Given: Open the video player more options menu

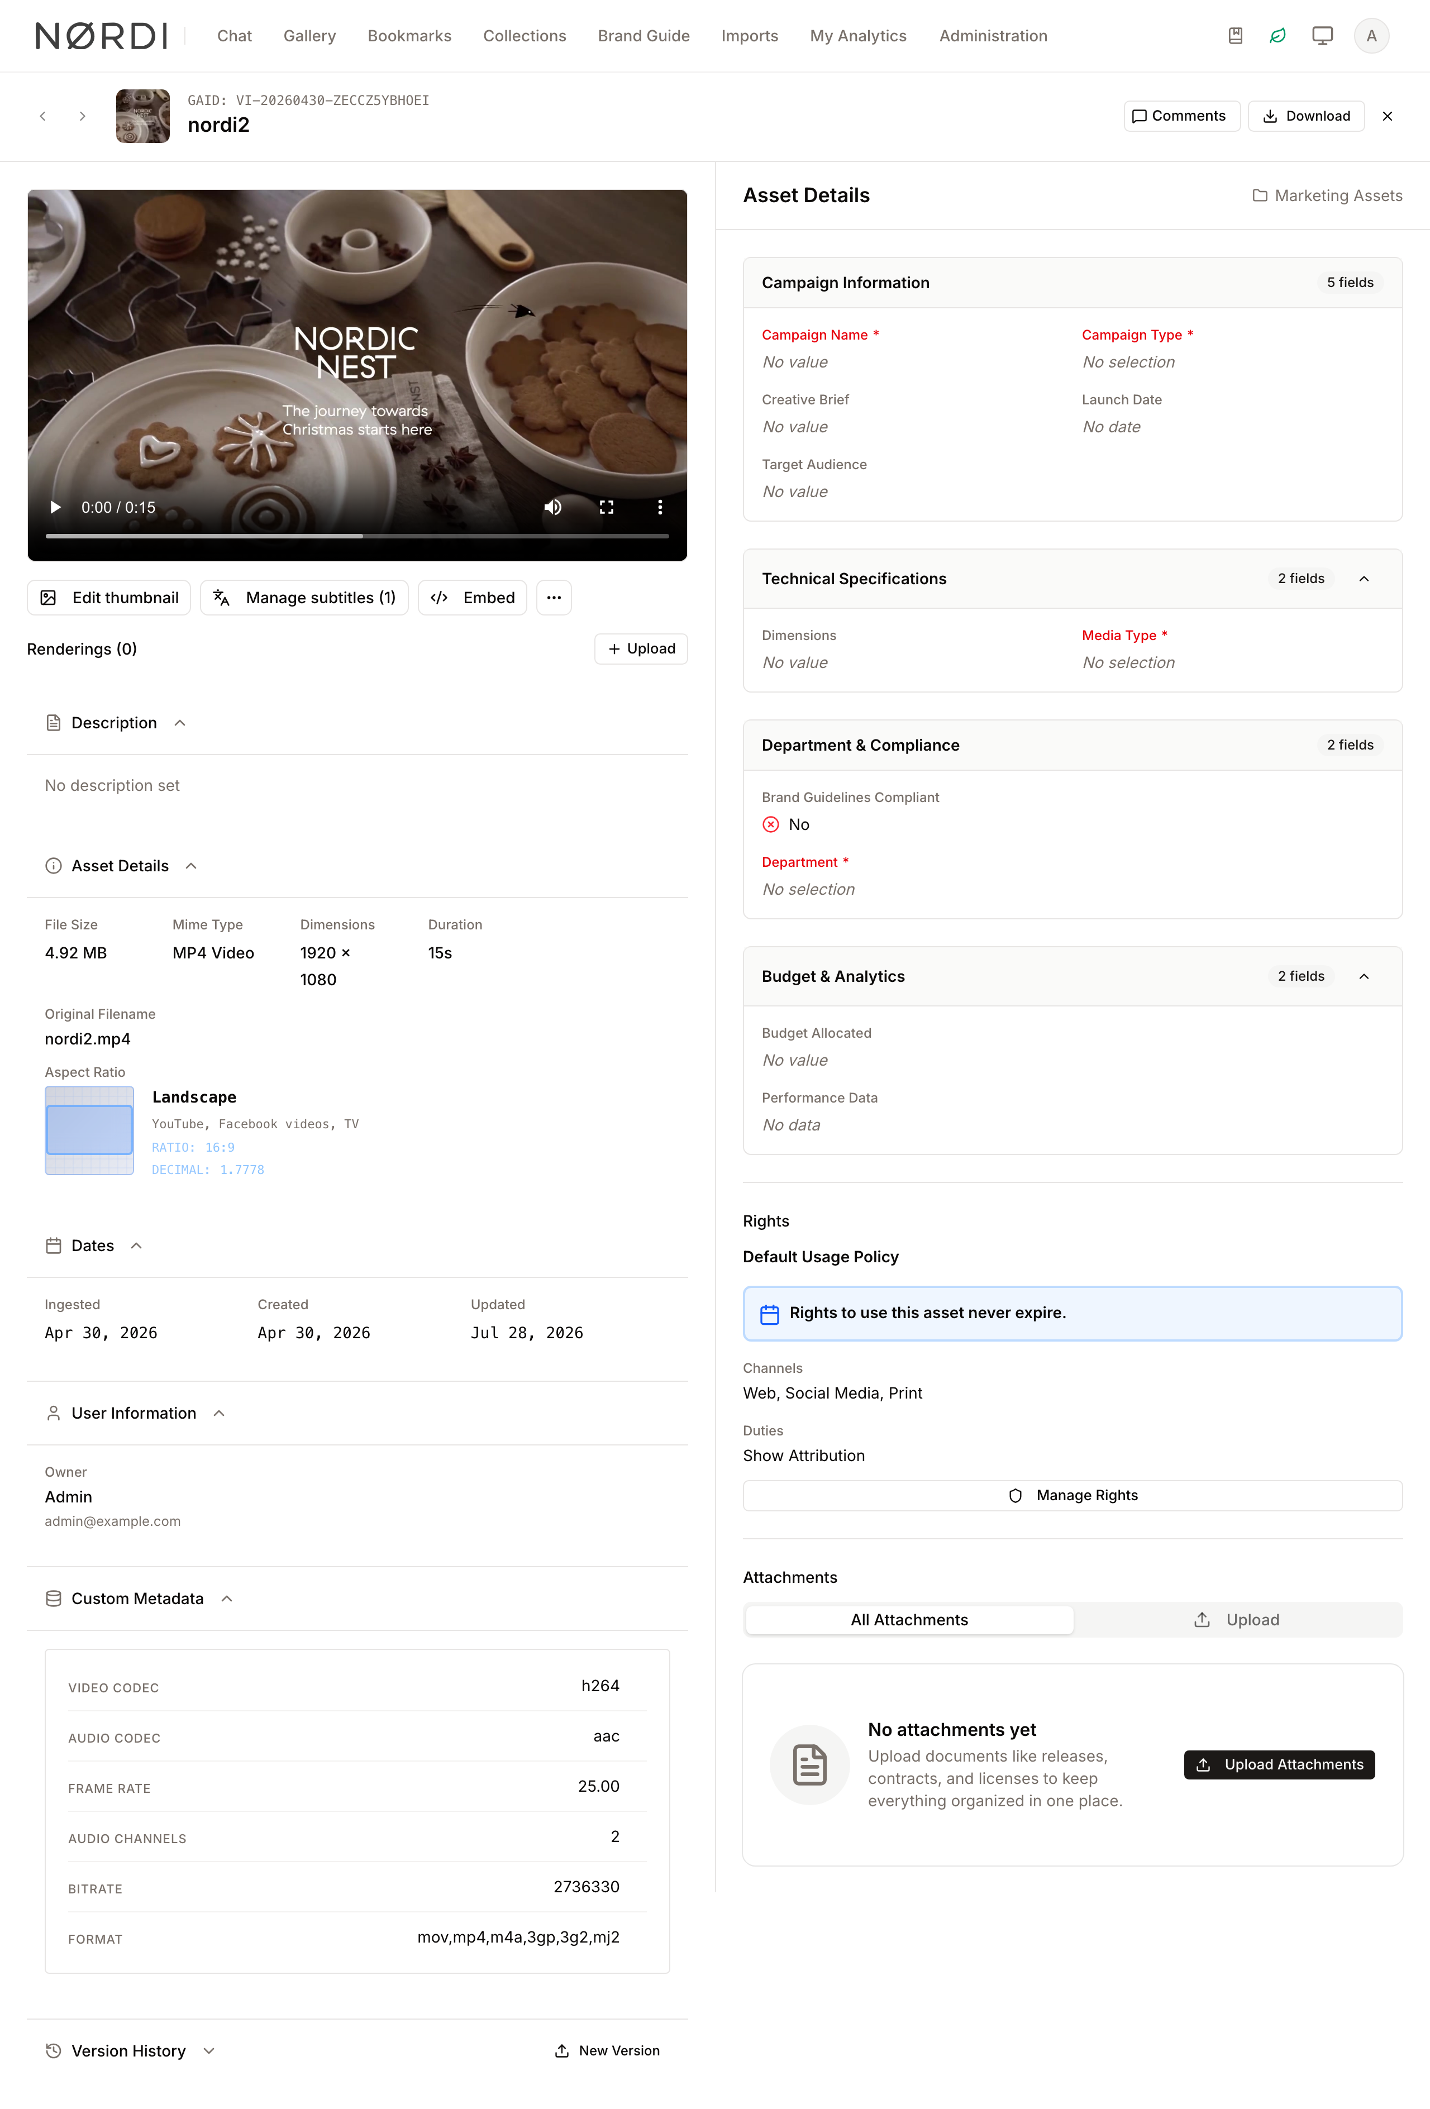Looking at the screenshot, I should click(x=660, y=507).
